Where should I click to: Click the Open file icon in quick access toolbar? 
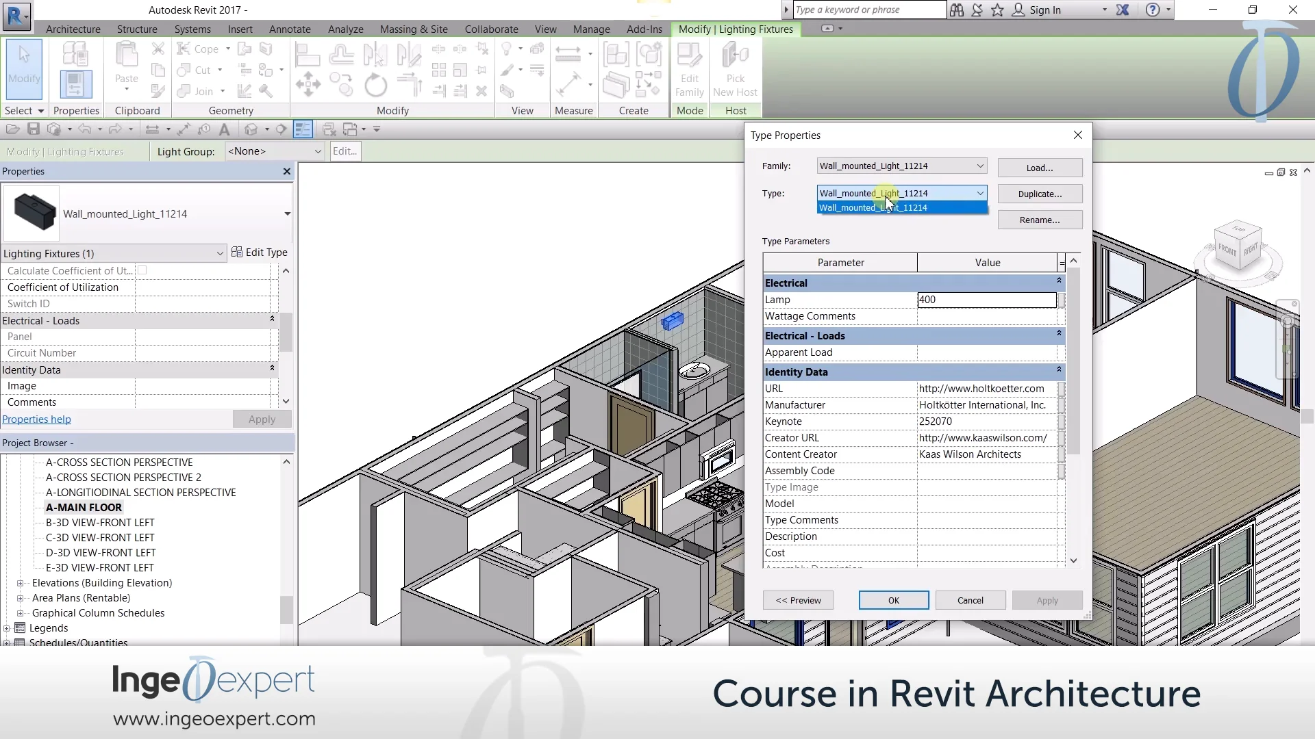tap(12, 129)
